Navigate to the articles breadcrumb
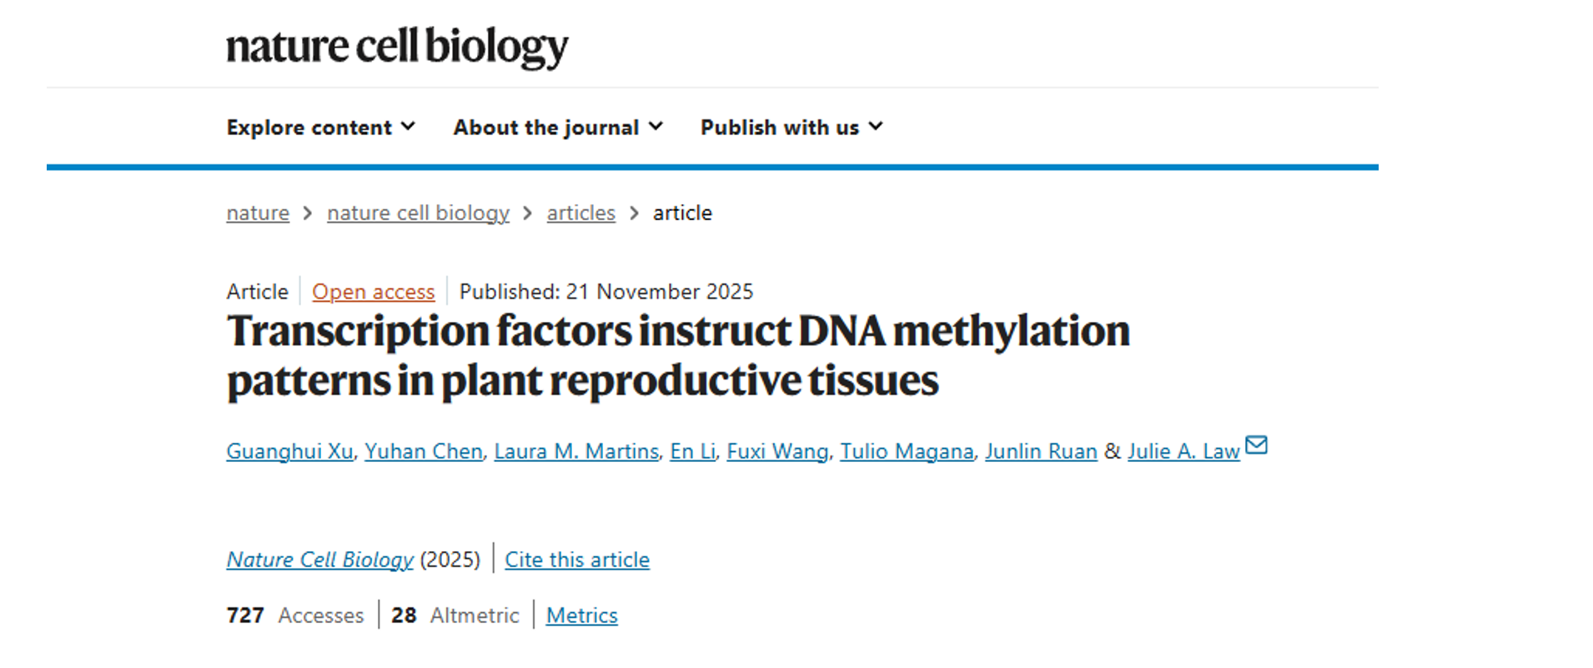1593x668 pixels. (x=580, y=213)
